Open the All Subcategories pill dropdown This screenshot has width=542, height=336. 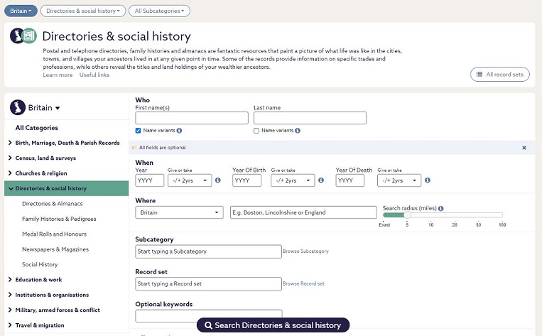pos(159,11)
